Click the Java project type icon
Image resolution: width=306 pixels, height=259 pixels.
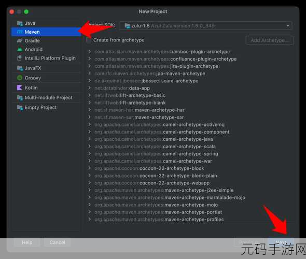click(x=20, y=23)
